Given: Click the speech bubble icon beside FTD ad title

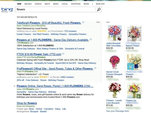Looking at the screenshot, I should (63, 54).
